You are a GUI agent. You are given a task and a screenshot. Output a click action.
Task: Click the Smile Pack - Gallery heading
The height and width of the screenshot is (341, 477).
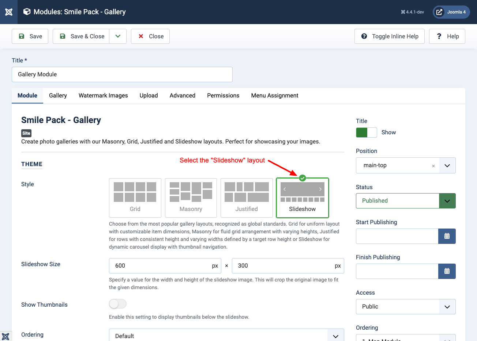tap(61, 120)
